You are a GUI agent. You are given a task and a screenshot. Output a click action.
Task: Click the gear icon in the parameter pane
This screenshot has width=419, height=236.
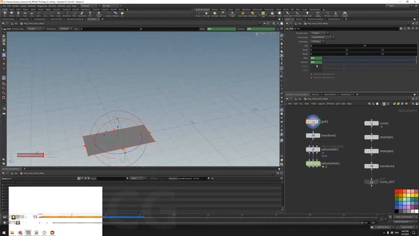coord(401,28)
